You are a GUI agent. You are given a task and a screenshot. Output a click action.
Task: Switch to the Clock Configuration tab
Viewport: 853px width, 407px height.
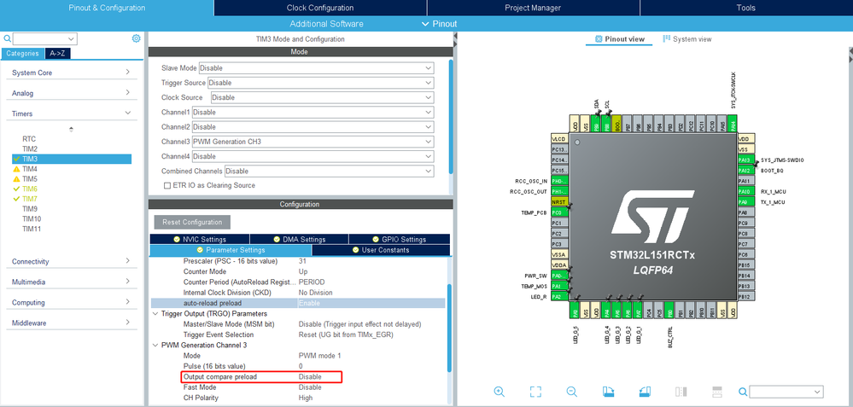[320, 8]
